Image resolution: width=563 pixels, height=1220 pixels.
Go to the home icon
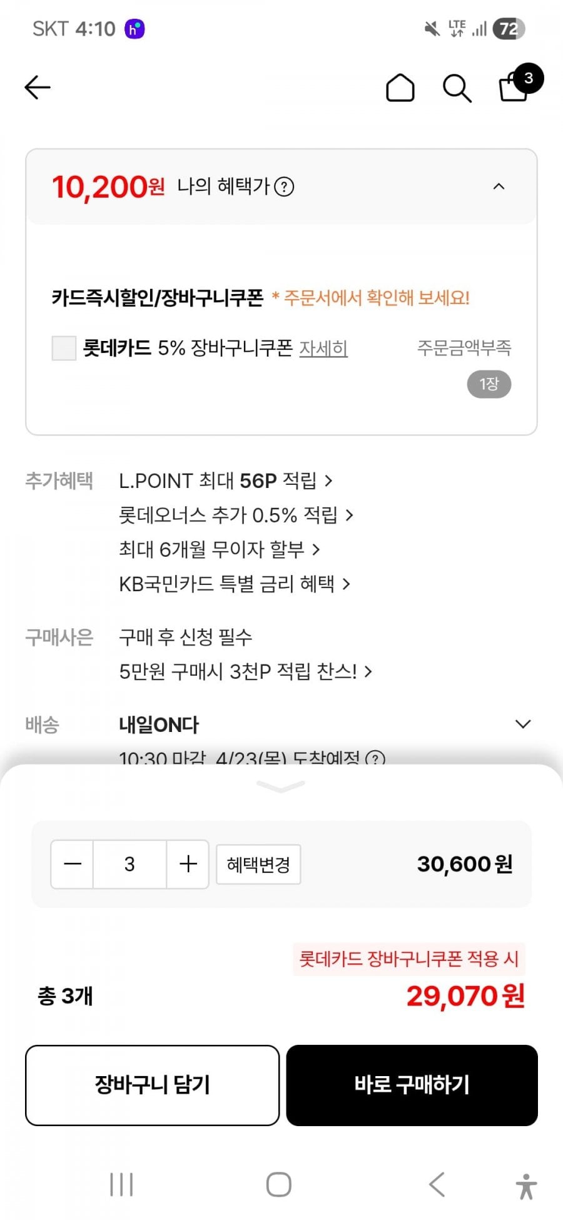[x=400, y=88]
